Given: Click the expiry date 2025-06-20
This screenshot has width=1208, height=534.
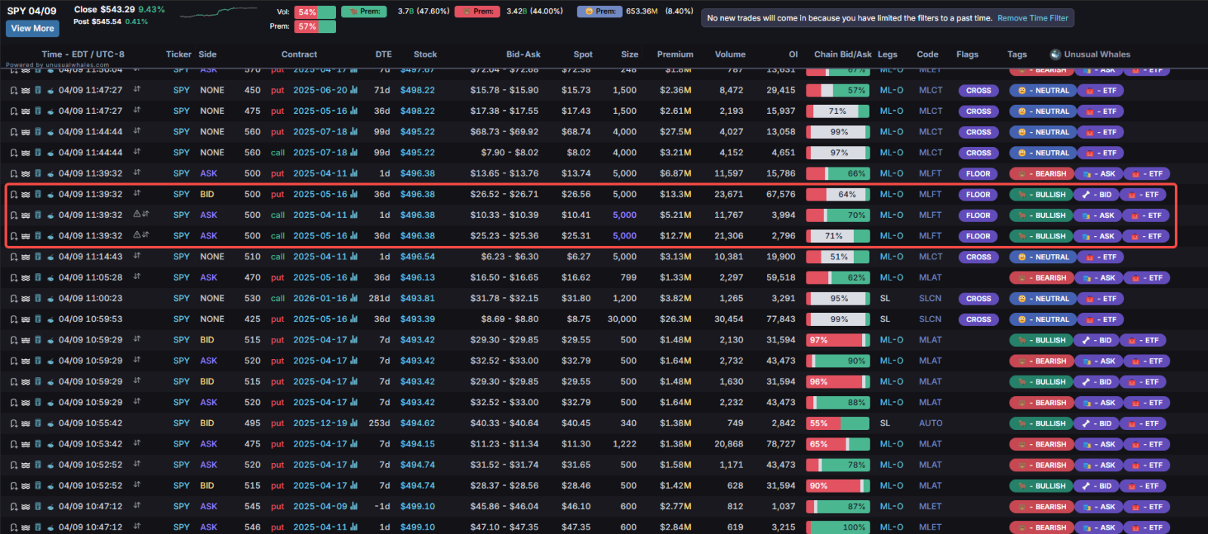Looking at the screenshot, I should pyautogui.click(x=320, y=91).
